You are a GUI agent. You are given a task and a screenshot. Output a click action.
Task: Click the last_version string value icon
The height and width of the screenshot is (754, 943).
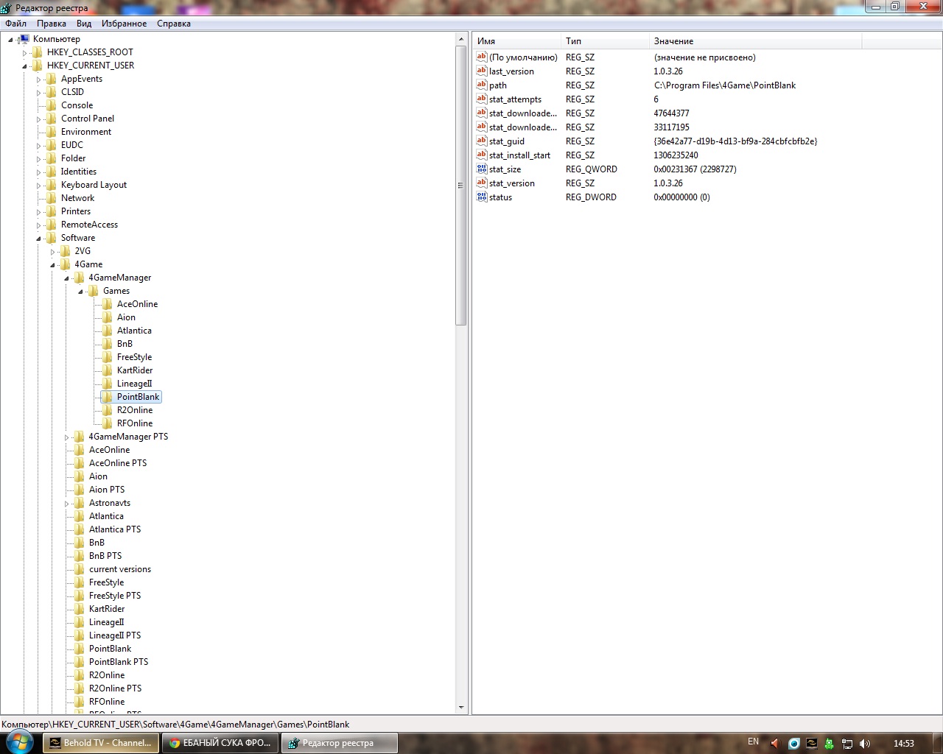[482, 71]
